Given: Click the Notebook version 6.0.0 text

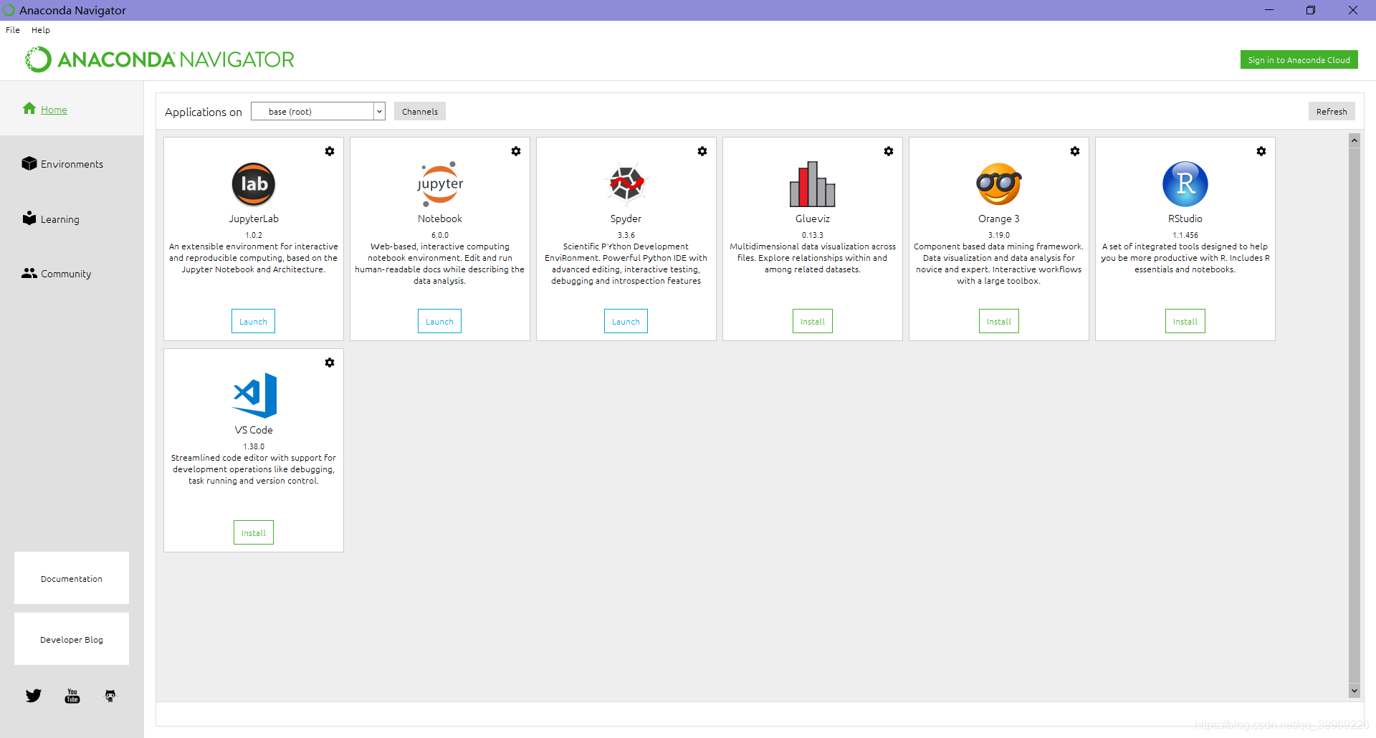Looking at the screenshot, I should coord(440,235).
